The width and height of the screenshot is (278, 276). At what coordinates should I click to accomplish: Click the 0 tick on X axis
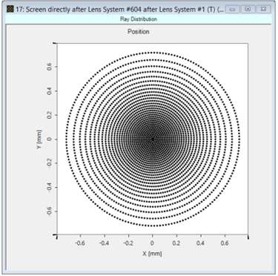pyautogui.click(x=152, y=243)
